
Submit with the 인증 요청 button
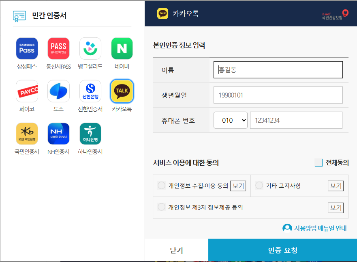point(282,250)
